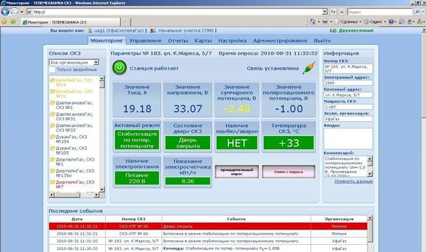426x252 pixels.
Task: Click the address bar URL field
Action: click(x=174, y=12)
